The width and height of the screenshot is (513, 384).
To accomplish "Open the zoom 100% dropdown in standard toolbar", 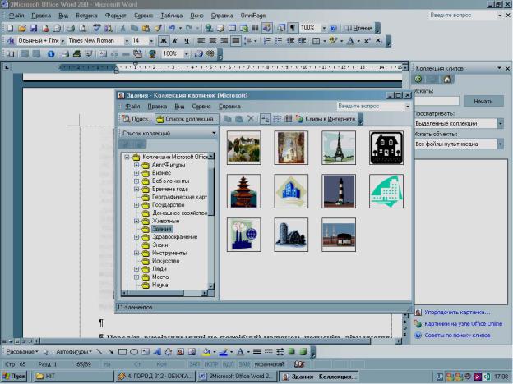I will [x=324, y=28].
